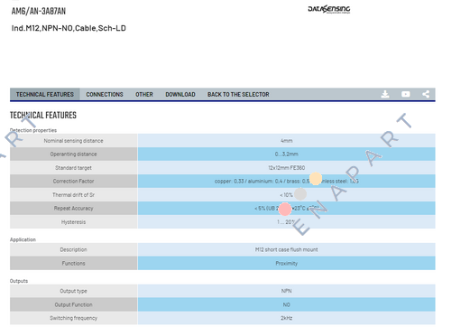Viewport: 451px width, 327px height.
Task: Open the YouTube video icon
Action: coord(406,94)
